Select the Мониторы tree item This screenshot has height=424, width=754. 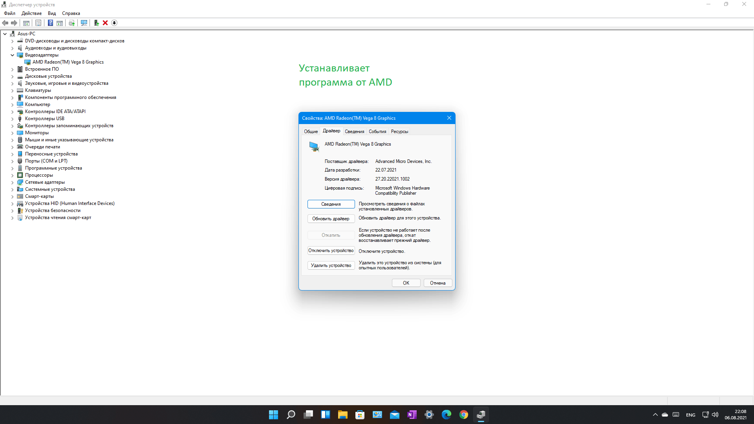(37, 133)
